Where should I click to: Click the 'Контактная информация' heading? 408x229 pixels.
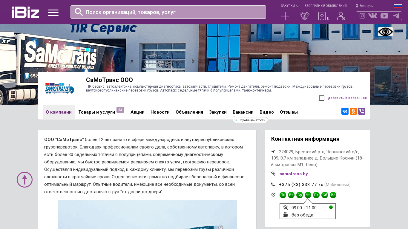coord(305,139)
